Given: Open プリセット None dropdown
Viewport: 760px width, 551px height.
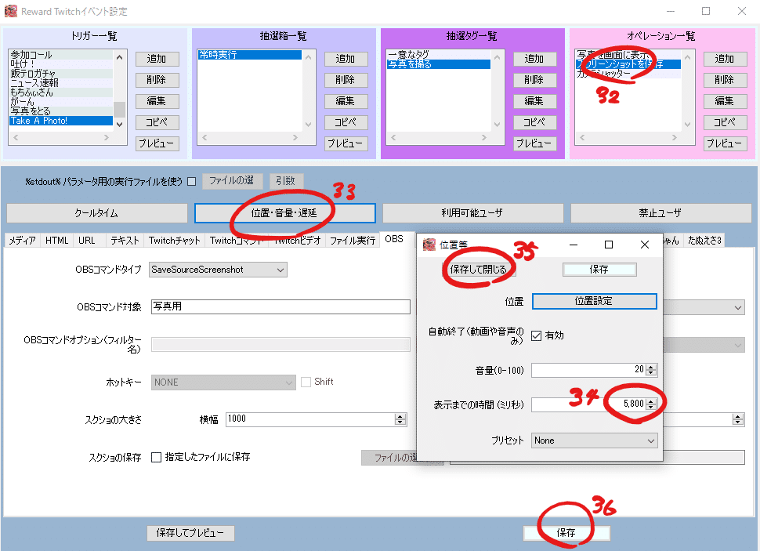Looking at the screenshot, I should coord(594,440).
